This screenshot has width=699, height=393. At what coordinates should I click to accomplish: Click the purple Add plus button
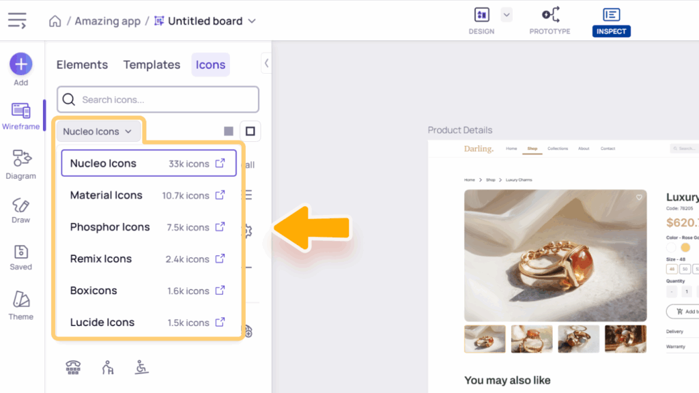[20, 64]
